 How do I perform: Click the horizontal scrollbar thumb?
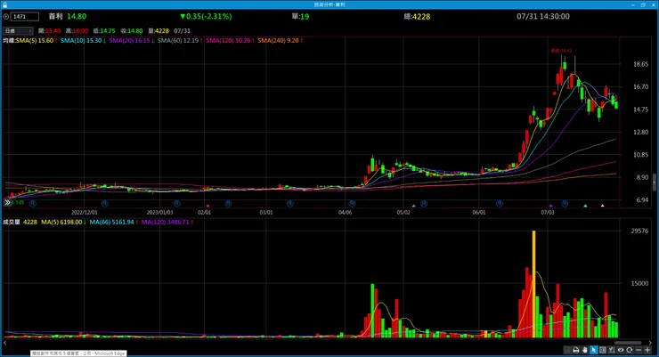628,343
